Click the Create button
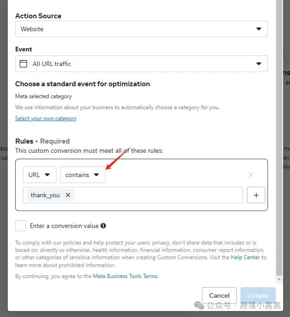Image resolution: width=290 pixels, height=317 pixels. click(258, 295)
